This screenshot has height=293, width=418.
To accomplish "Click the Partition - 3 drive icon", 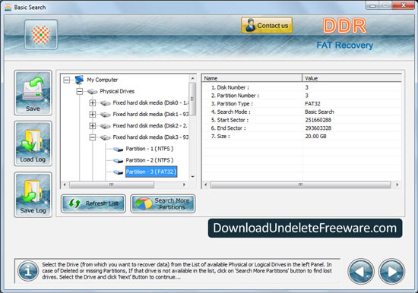I will pyautogui.click(x=118, y=172).
